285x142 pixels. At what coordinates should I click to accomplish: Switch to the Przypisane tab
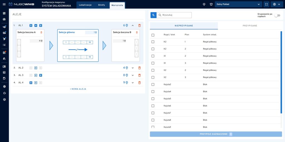(x=250, y=26)
